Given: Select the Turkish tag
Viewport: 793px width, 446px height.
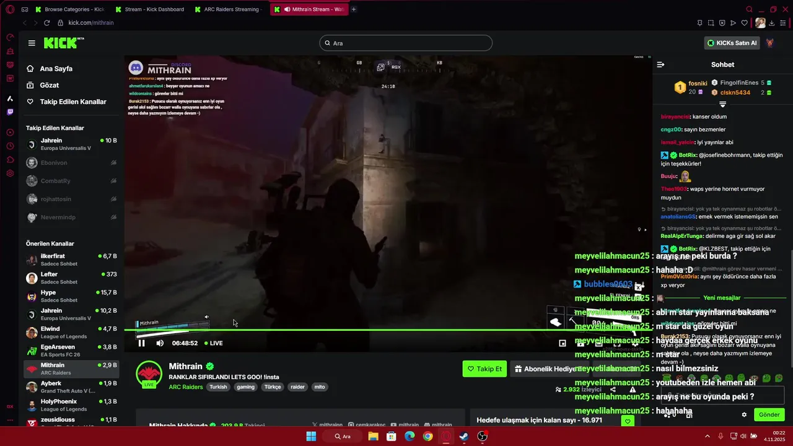Looking at the screenshot, I should (x=218, y=387).
